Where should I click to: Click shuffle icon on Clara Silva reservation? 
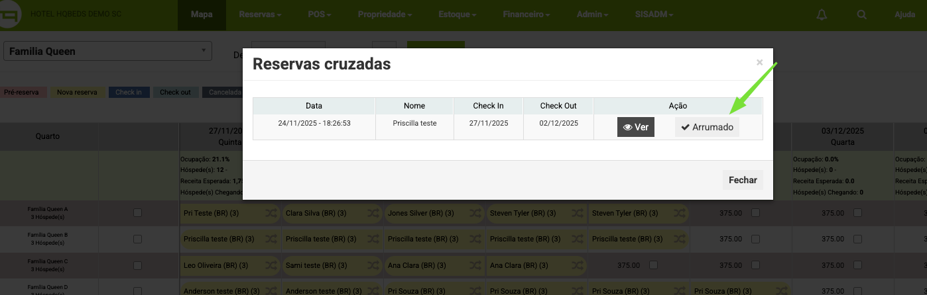pyautogui.click(x=373, y=214)
